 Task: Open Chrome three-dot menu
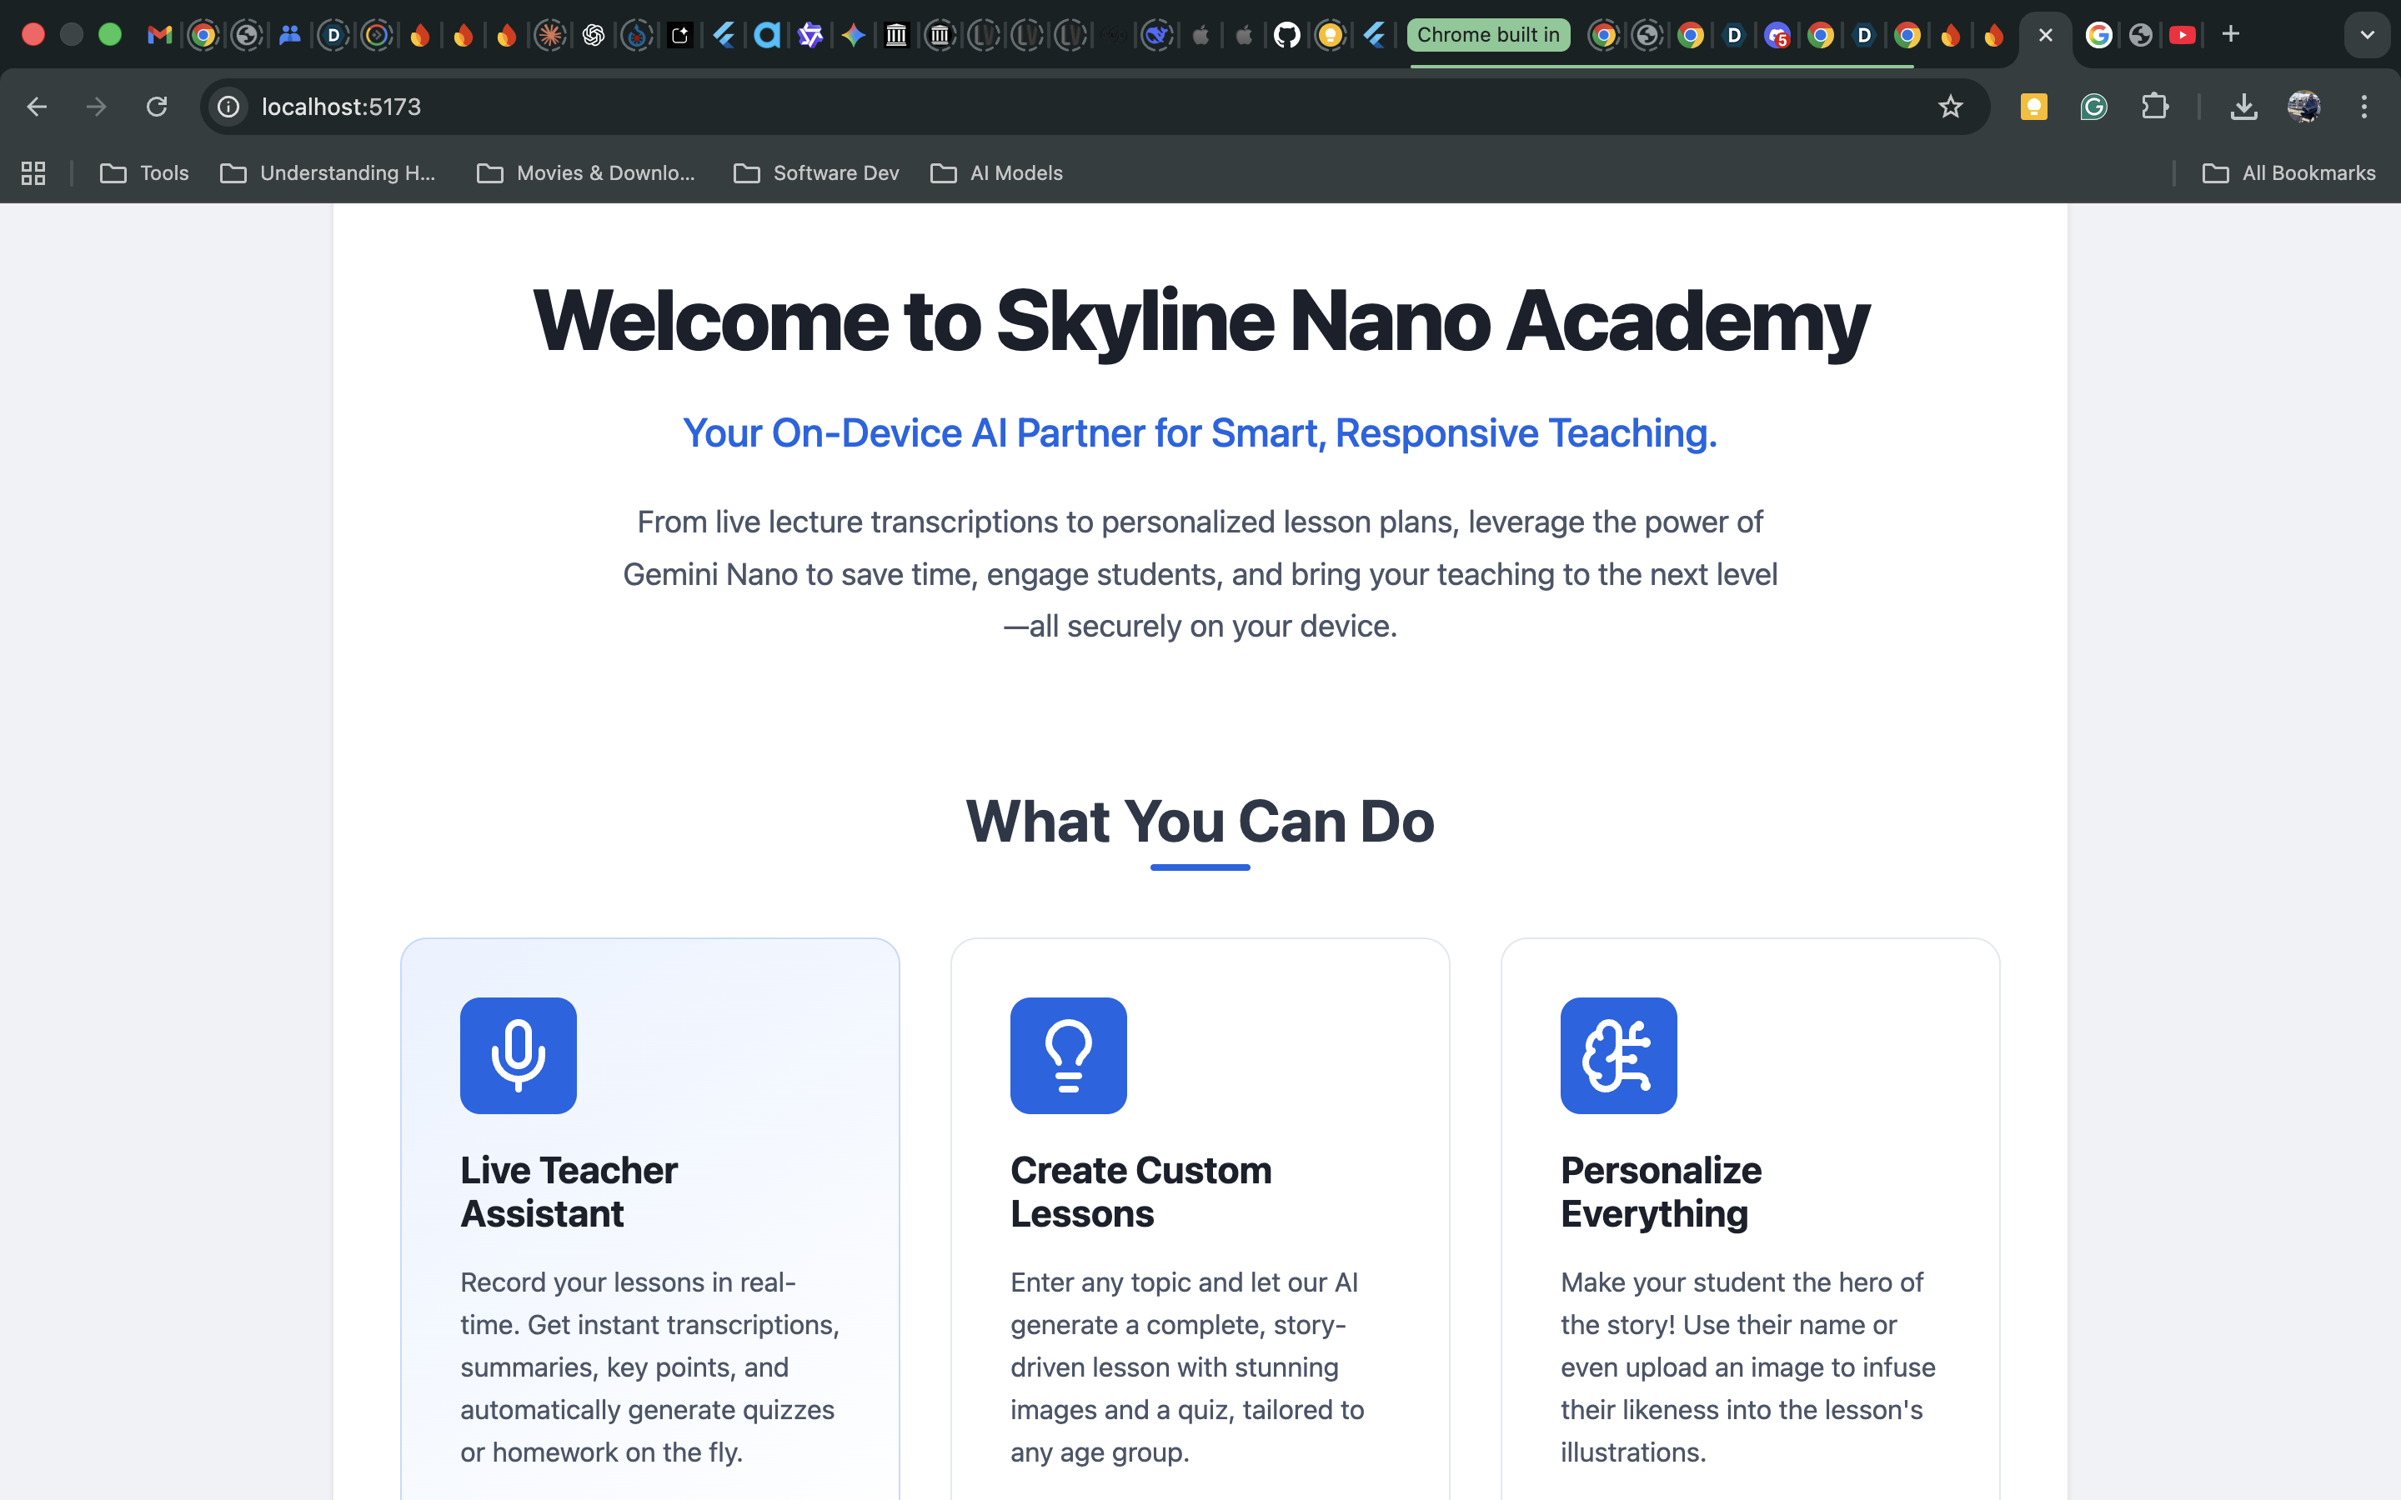coord(2363,106)
